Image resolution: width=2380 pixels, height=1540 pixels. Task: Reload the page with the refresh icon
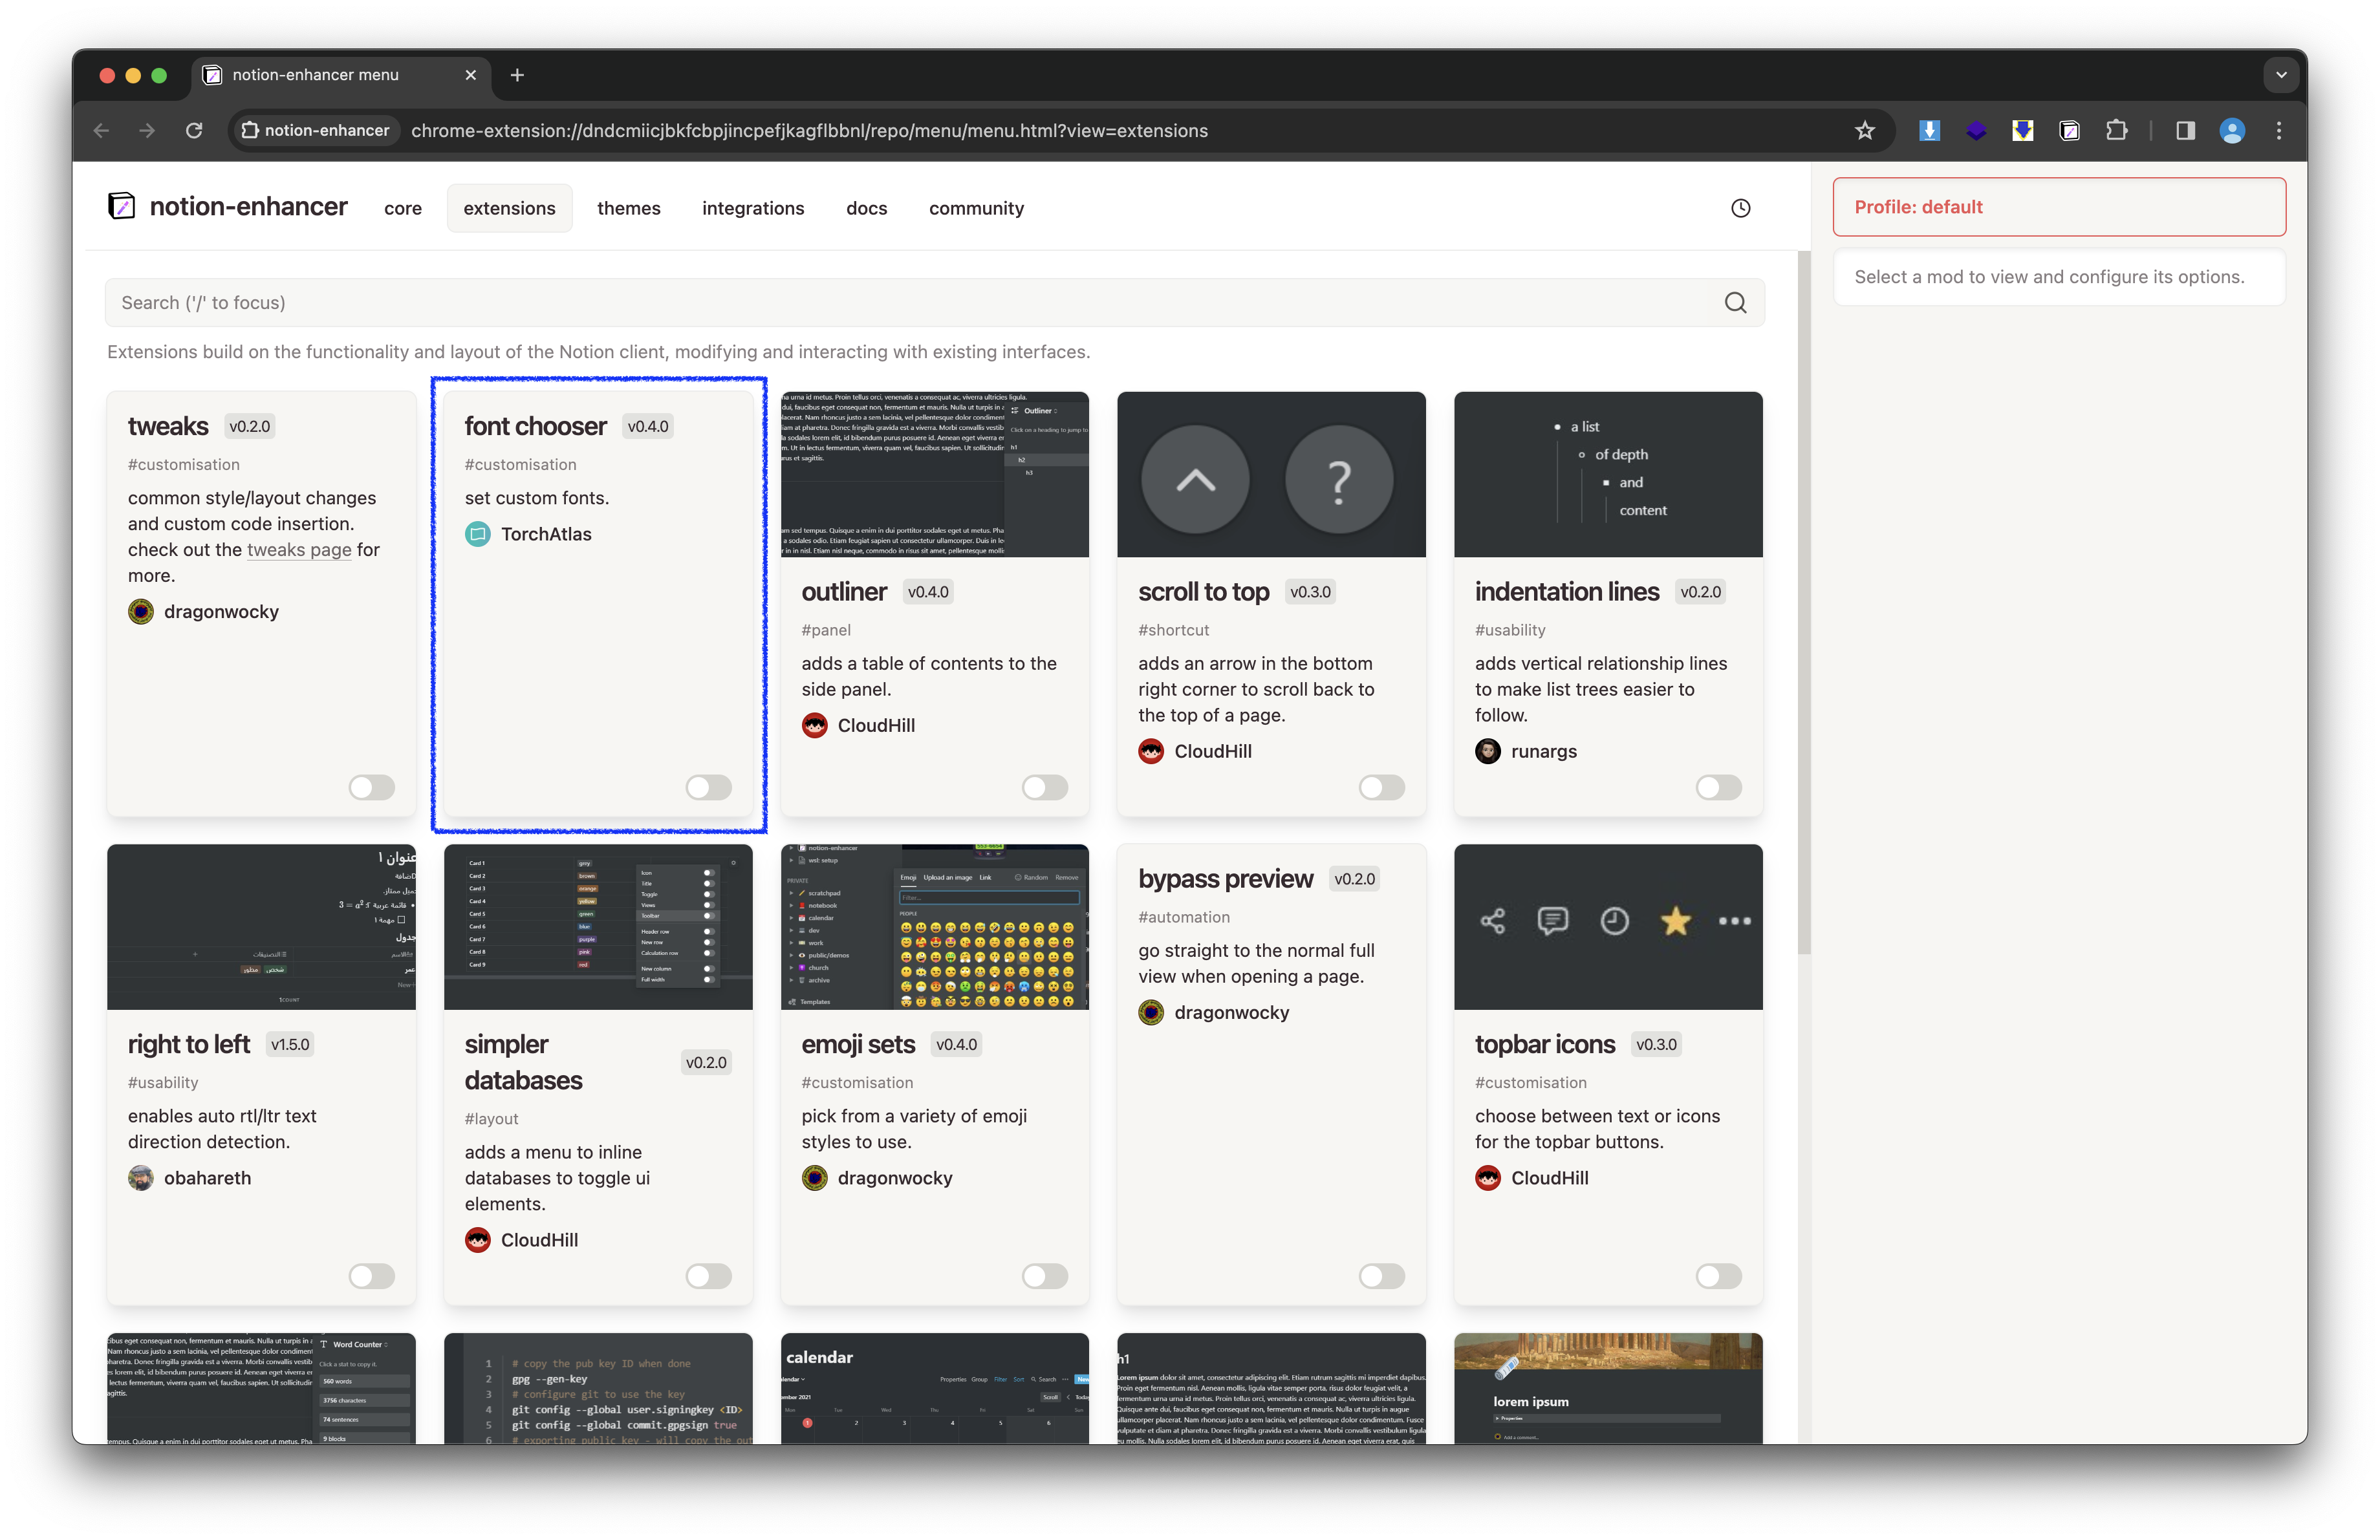194,131
